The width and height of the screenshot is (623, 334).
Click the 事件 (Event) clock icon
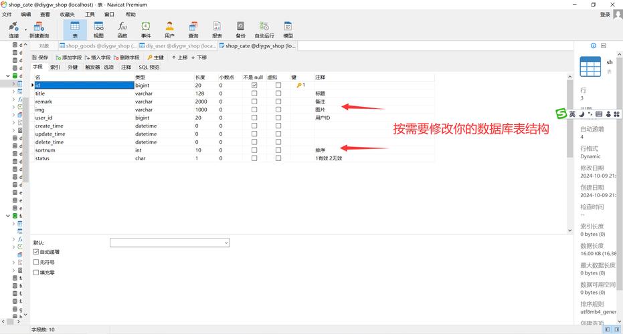click(x=146, y=29)
